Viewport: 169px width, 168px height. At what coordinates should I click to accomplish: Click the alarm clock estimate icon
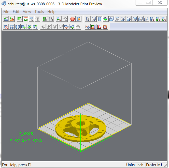tap(105, 27)
